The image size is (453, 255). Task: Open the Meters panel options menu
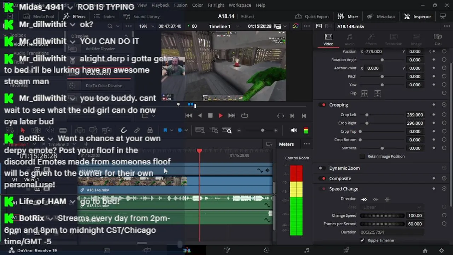tap(306, 144)
